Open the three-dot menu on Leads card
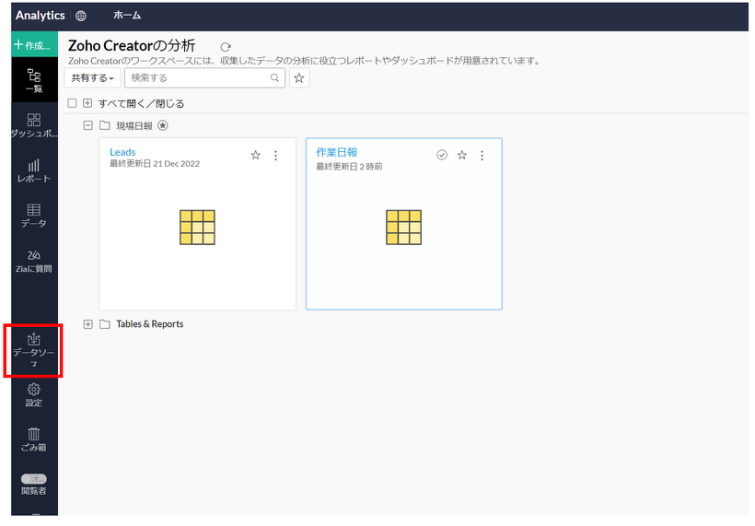This screenshot has height=526, width=755. (275, 156)
